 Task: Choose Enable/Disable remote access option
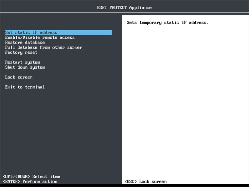pos(40,37)
